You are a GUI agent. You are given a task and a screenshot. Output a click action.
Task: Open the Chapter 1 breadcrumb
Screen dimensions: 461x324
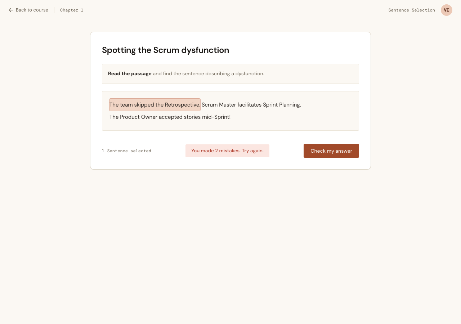tap(72, 10)
